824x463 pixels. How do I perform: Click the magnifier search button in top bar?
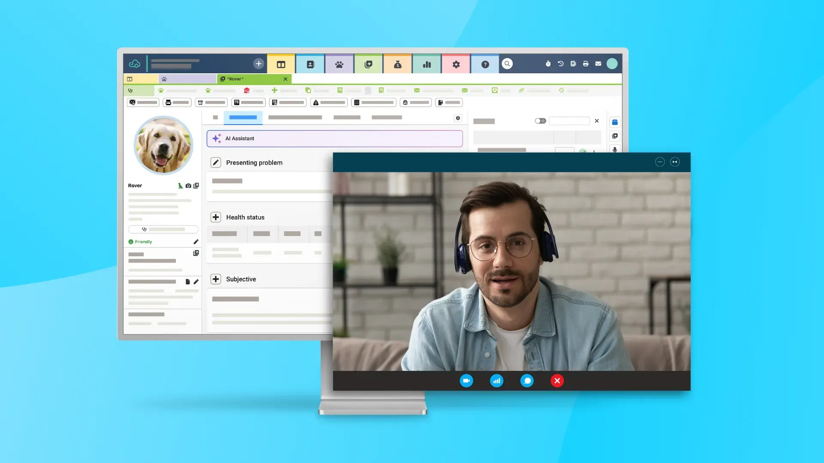tap(507, 64)
